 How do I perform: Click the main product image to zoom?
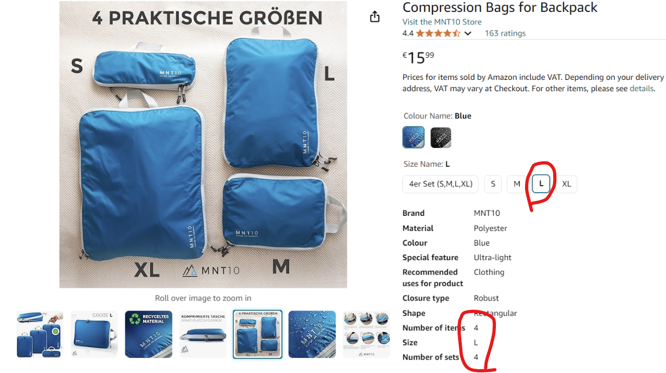203,144
